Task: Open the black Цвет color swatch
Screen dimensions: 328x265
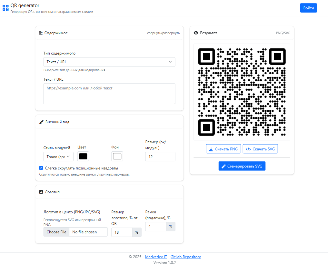Action: (x=83, y=156)
